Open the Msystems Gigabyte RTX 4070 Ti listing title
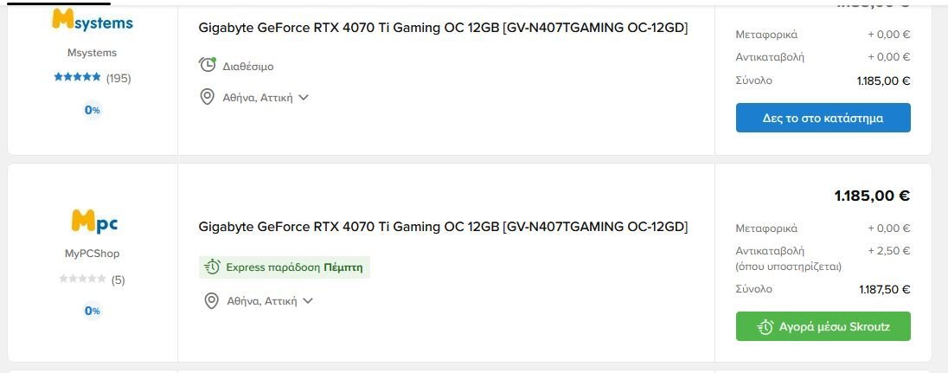The width and height of the screenshot is (948, 373). 443,28
